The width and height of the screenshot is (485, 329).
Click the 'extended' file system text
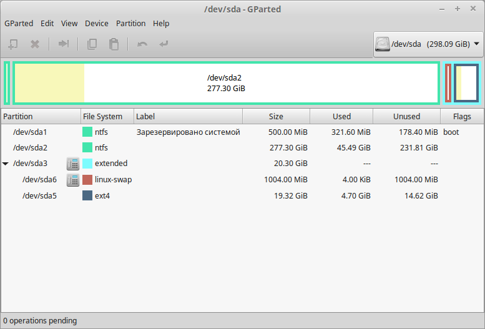111,164
